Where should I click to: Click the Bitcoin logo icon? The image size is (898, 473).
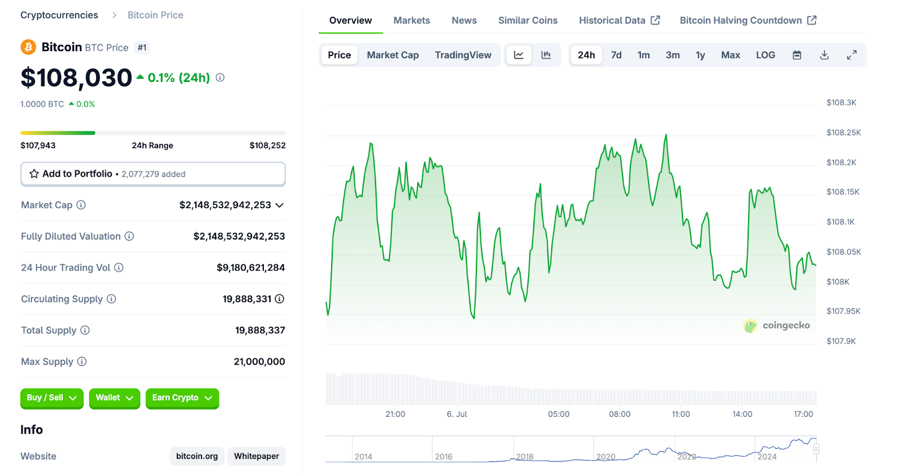coord(28,47)
